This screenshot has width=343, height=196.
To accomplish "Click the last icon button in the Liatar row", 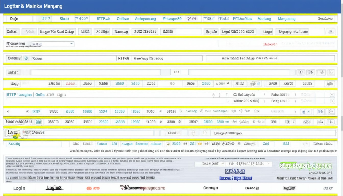I will click(331, 72).
